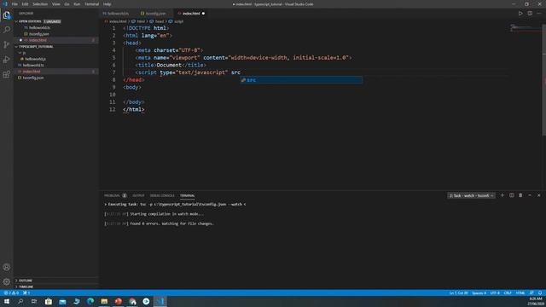Open tsconfig.json in the project tree
This screenshot has width=546, height=307.
coord(55,78)
